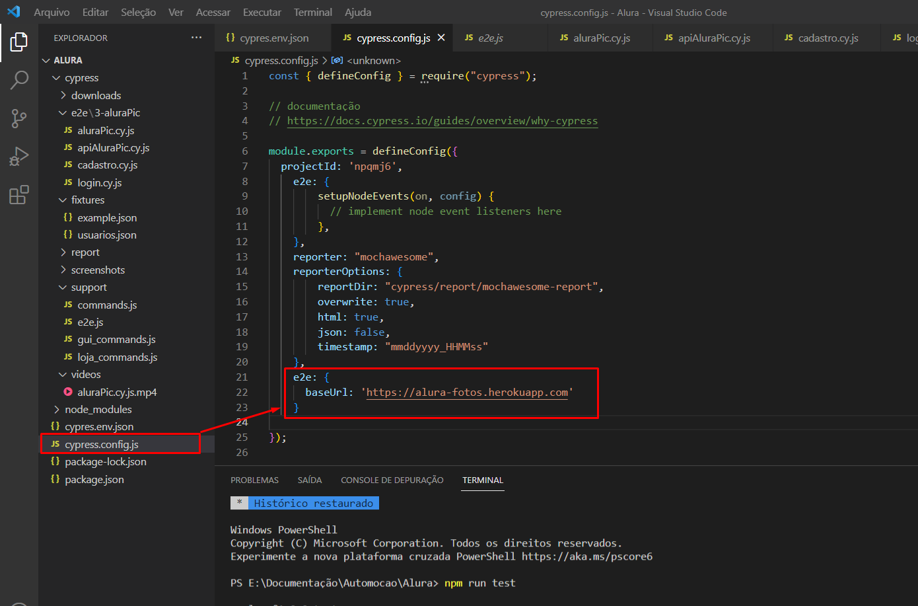Expand the node_modules folder
The height and width of the screenshot is (606, 918).
[57, 410]
